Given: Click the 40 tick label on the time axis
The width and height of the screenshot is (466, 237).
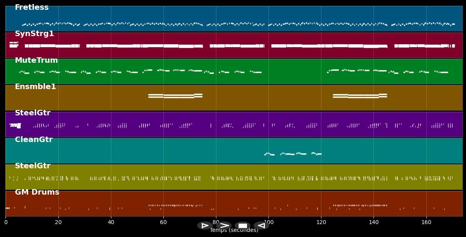Looking at the screenshot, I should 111,222.
